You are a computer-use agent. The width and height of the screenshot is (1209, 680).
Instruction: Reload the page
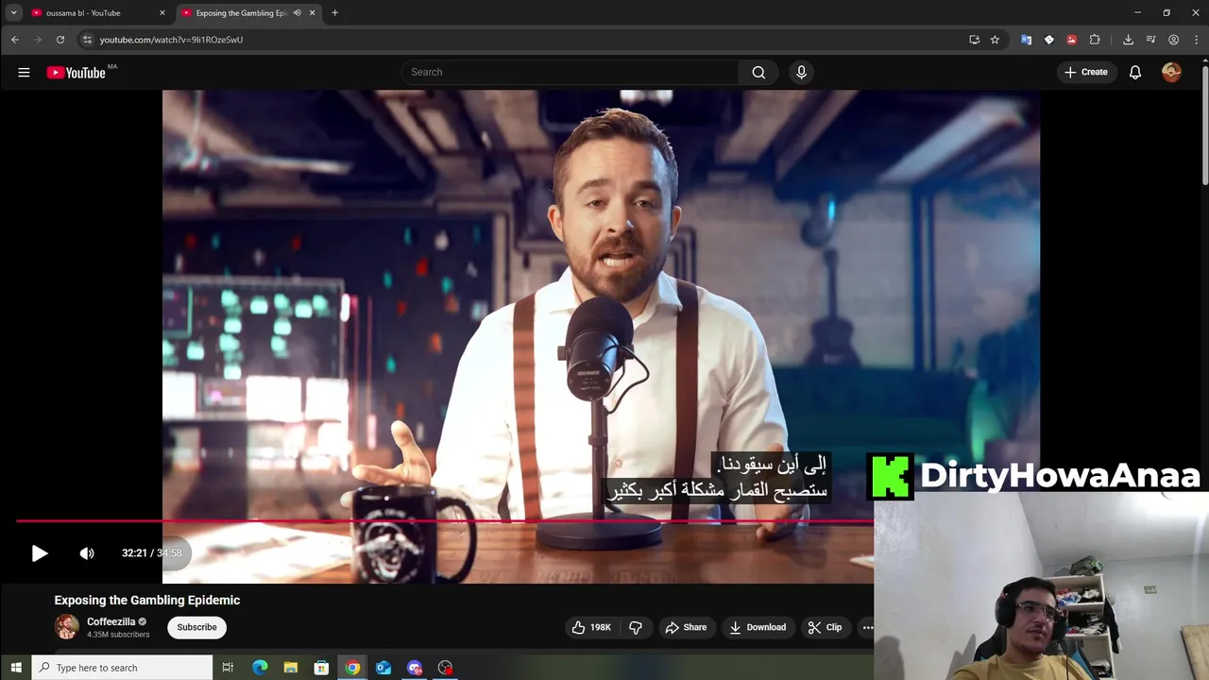click(60, 40)
